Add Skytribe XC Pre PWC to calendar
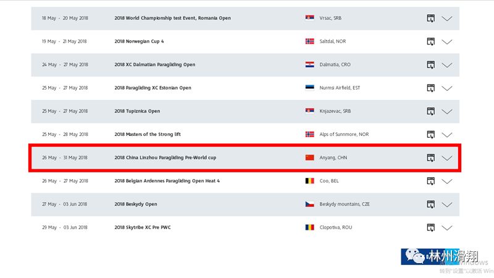The height and width of the screenshot is (278, 494). point(430,227)
